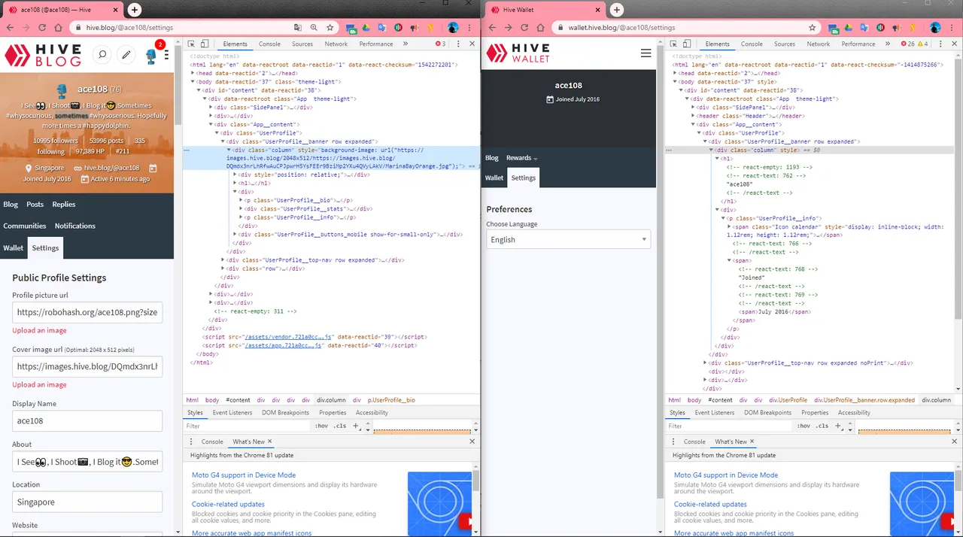Open the Communities link on Hive Blog profile

click(x=25, y=226)
